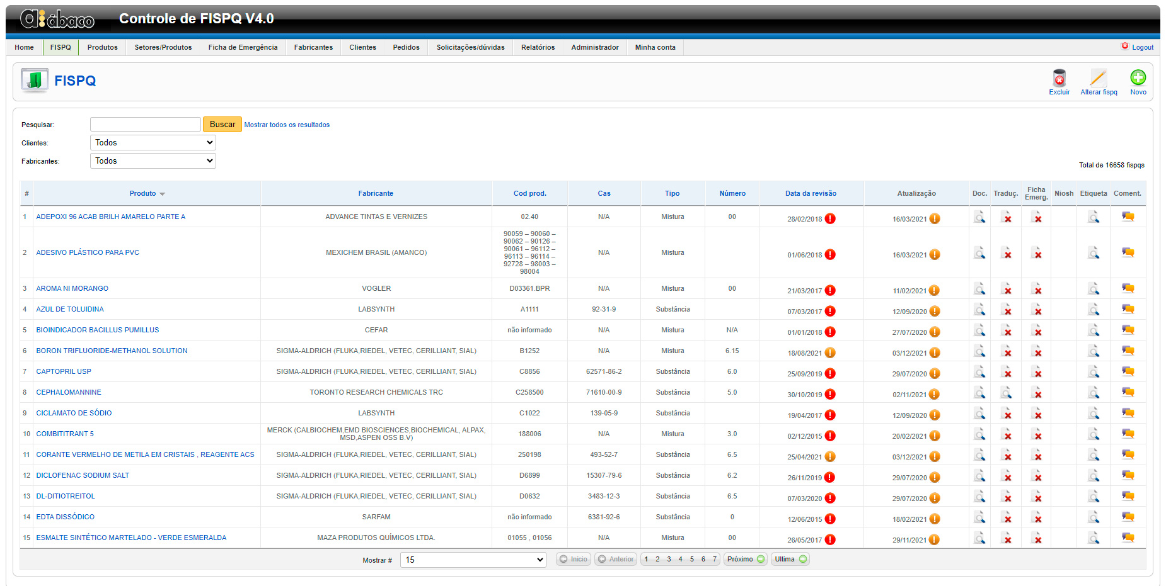Click Ficha Emerg. icon for DICLOFENAC SODIUM SALT
This screenshot has width=1166, height=586.
(1037, 476)
